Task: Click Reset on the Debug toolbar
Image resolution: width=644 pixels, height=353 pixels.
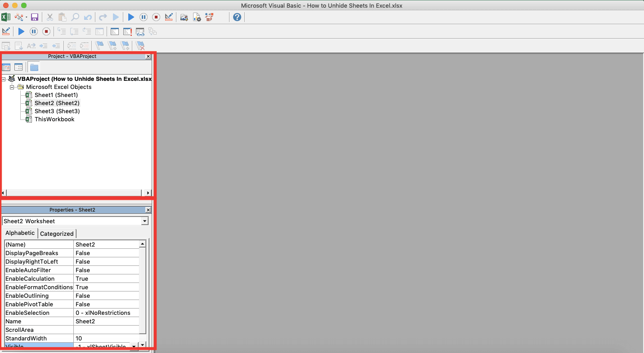Action: pos(46,31)
